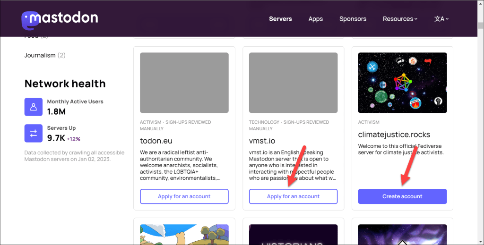Click the Network health heading
Viewport: 484px width, 245px height.
(65, 84)
